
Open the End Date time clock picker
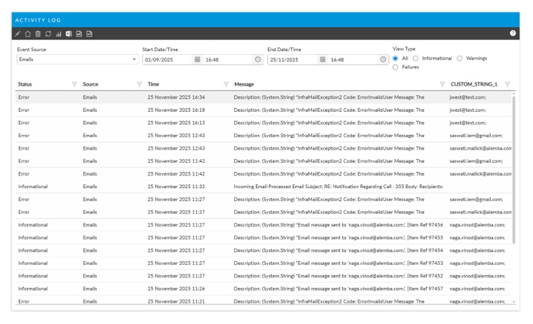click(x=383, y=59)
